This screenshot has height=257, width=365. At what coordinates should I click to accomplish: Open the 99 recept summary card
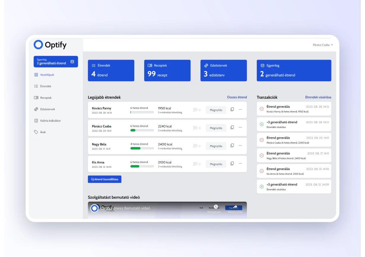tap(167, 71)
